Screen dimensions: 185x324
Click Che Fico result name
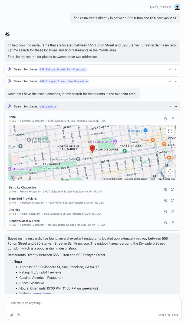(14, 210)
